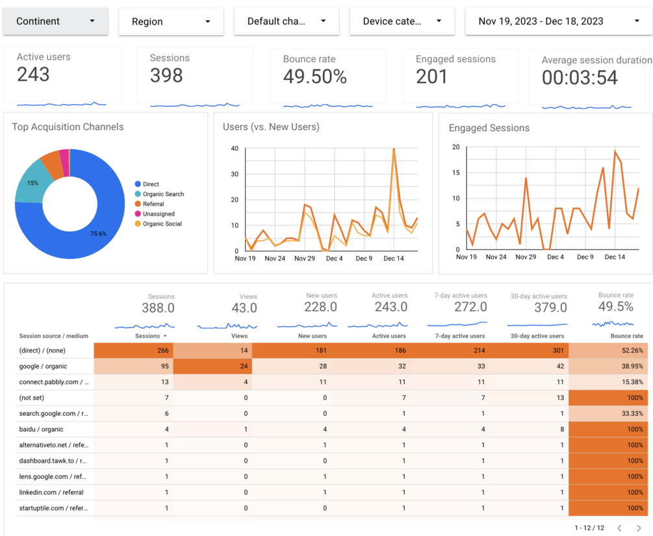Select the (direct) / (none) row

[331, 351]
